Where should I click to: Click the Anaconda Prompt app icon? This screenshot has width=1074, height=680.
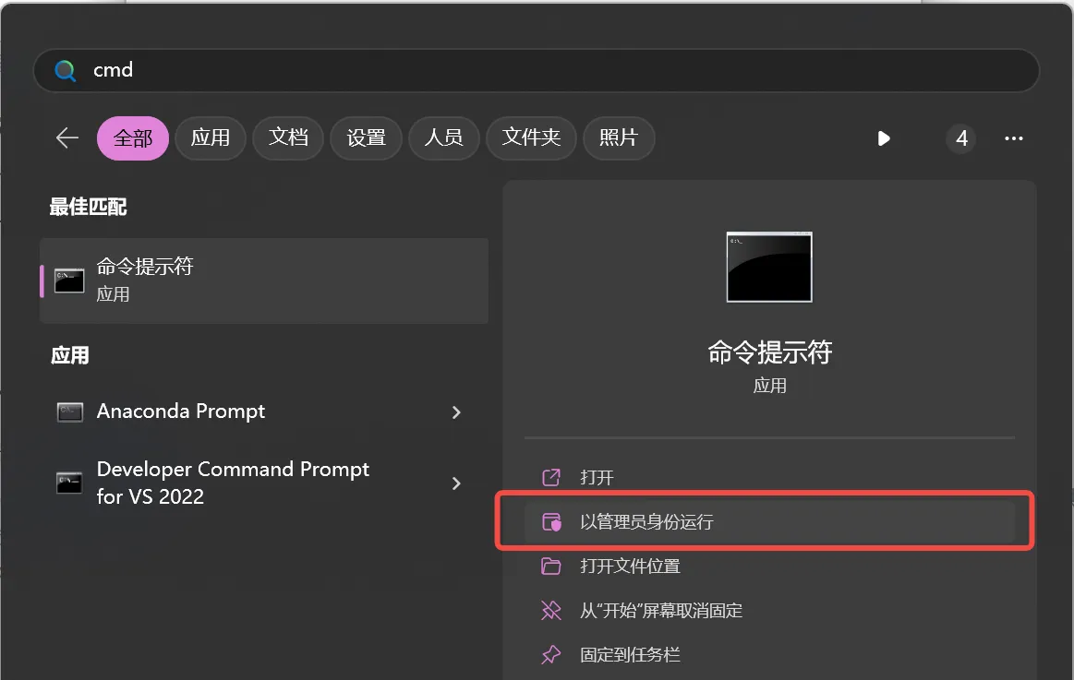point(69,412)
